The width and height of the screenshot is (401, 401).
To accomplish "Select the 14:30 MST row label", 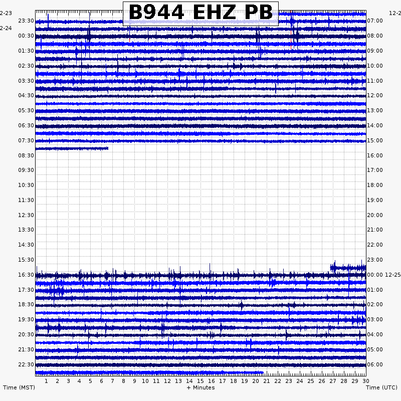I will click(x=26, y=245).
